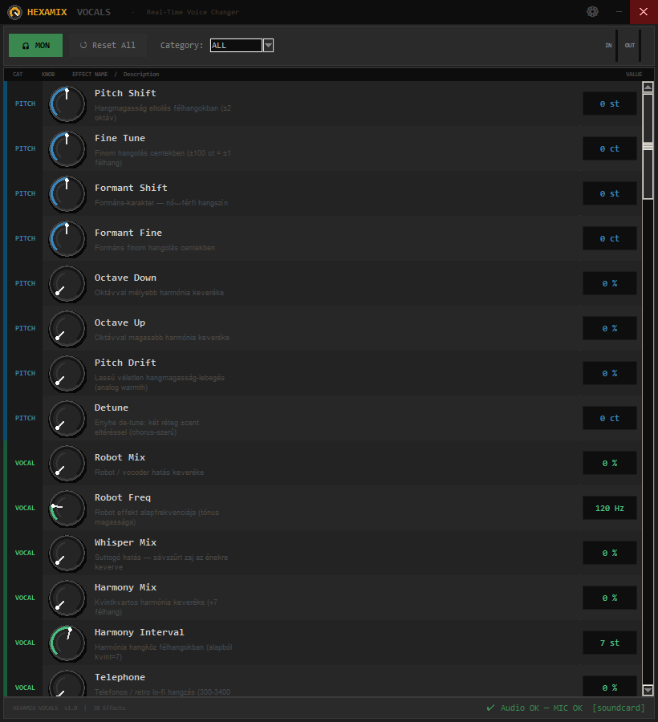Click the OUT level meter
The image size is (658, 722).
point(640,45)
